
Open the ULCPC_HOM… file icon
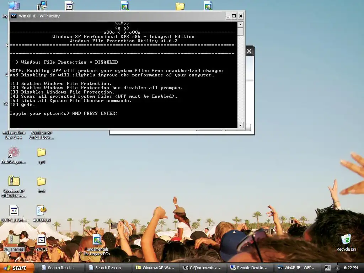pos(14,213)
